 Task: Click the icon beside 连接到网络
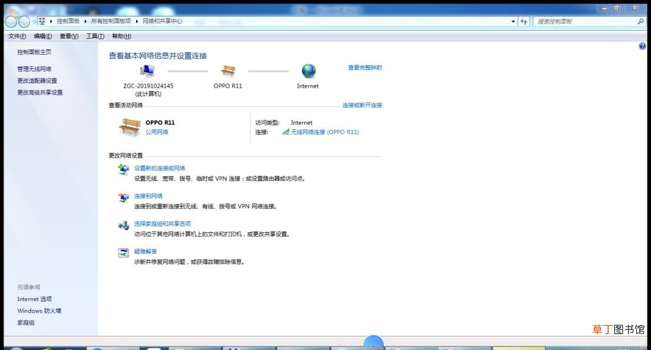point(123,198)
